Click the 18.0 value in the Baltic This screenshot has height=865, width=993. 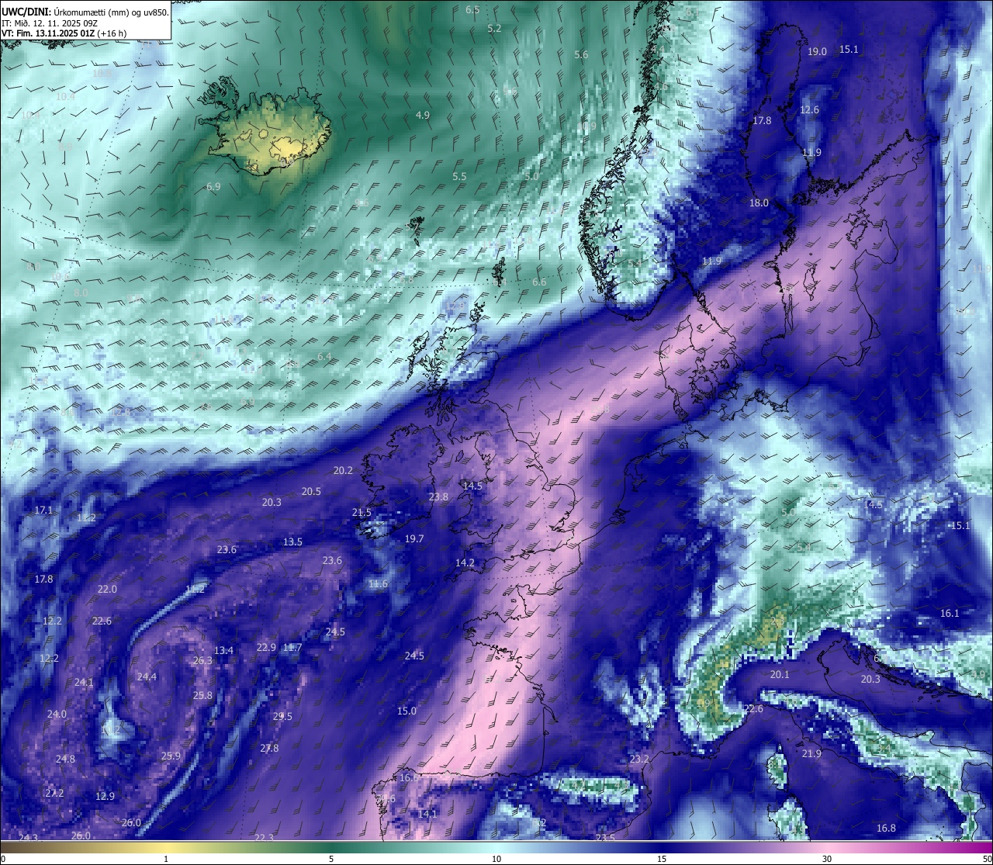[759, 202]
